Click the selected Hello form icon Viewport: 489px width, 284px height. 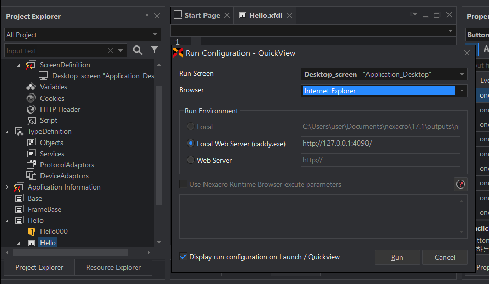tap(31, 243)
